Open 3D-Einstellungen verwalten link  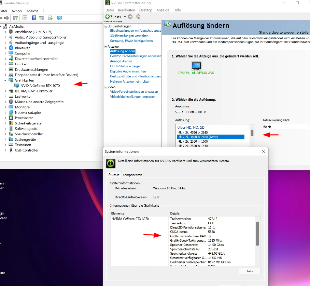tap(129, 36)
